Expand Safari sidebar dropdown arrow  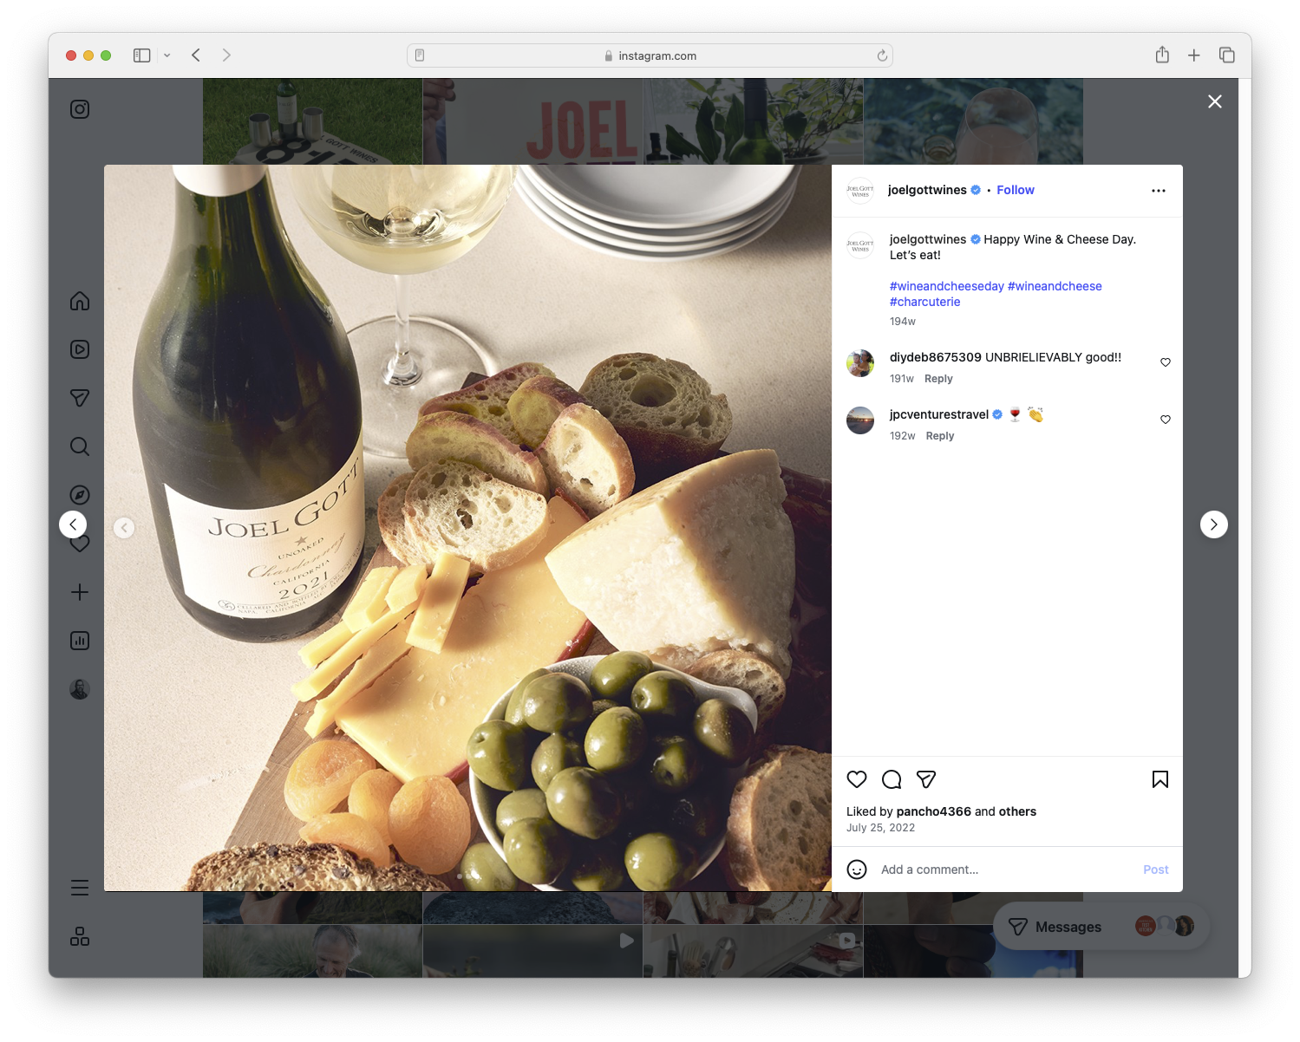click(167, 55)
